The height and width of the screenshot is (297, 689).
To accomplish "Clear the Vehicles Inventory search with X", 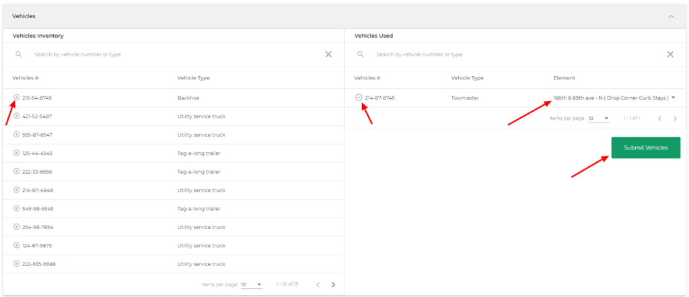I will 328,55.
